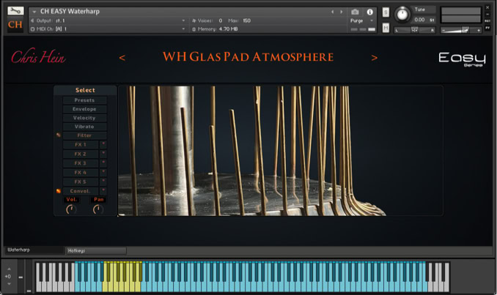Click the Tune value 0.00 field
The image size is (497, 295).
419,20
